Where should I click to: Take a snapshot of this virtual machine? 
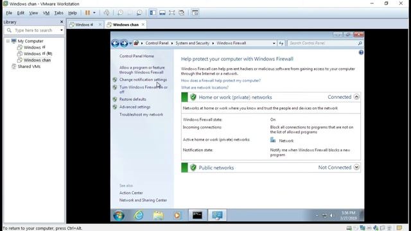tap(120, 13)
